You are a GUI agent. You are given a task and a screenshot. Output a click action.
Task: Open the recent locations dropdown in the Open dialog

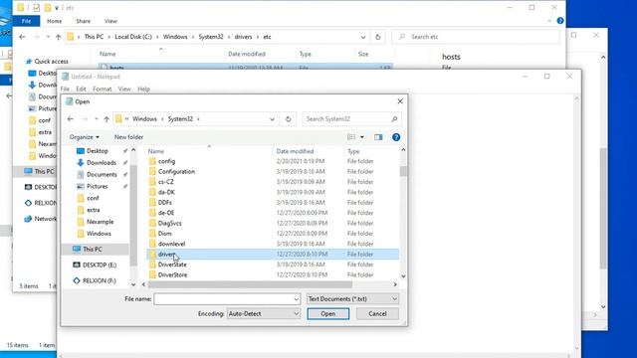tap(97, 119)
